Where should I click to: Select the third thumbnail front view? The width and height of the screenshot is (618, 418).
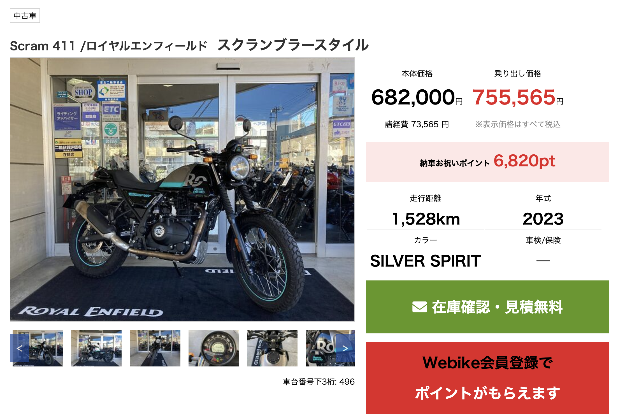155,348
